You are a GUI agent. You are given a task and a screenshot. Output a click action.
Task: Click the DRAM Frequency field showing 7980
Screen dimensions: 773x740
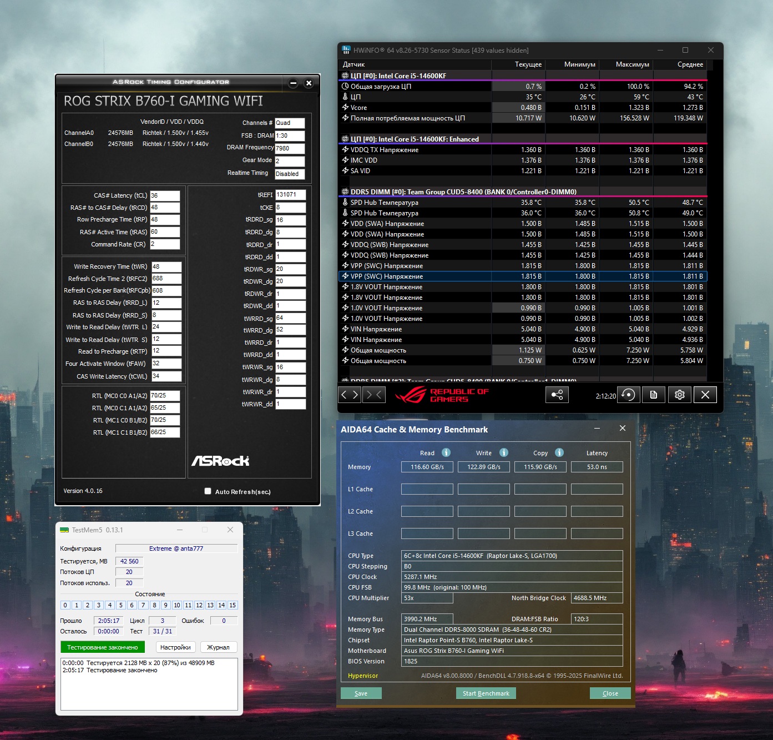click(290, 148)
